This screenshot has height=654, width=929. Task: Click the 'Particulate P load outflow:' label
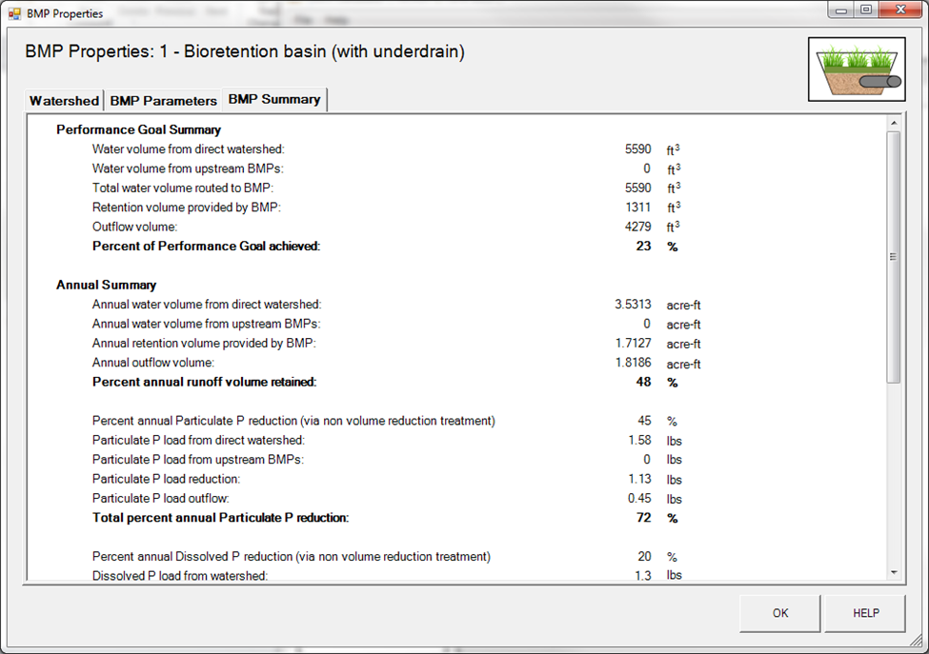click(x=161, y=498)
